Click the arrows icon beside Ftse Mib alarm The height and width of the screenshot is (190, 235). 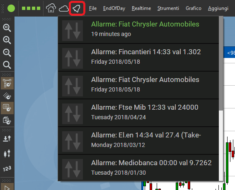(73, 114)
